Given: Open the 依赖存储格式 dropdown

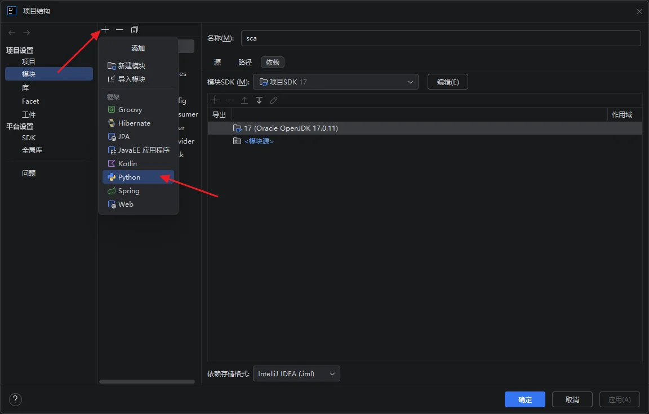Looking at the screenshot, I should pyautogui.click(x=296, y=373).
